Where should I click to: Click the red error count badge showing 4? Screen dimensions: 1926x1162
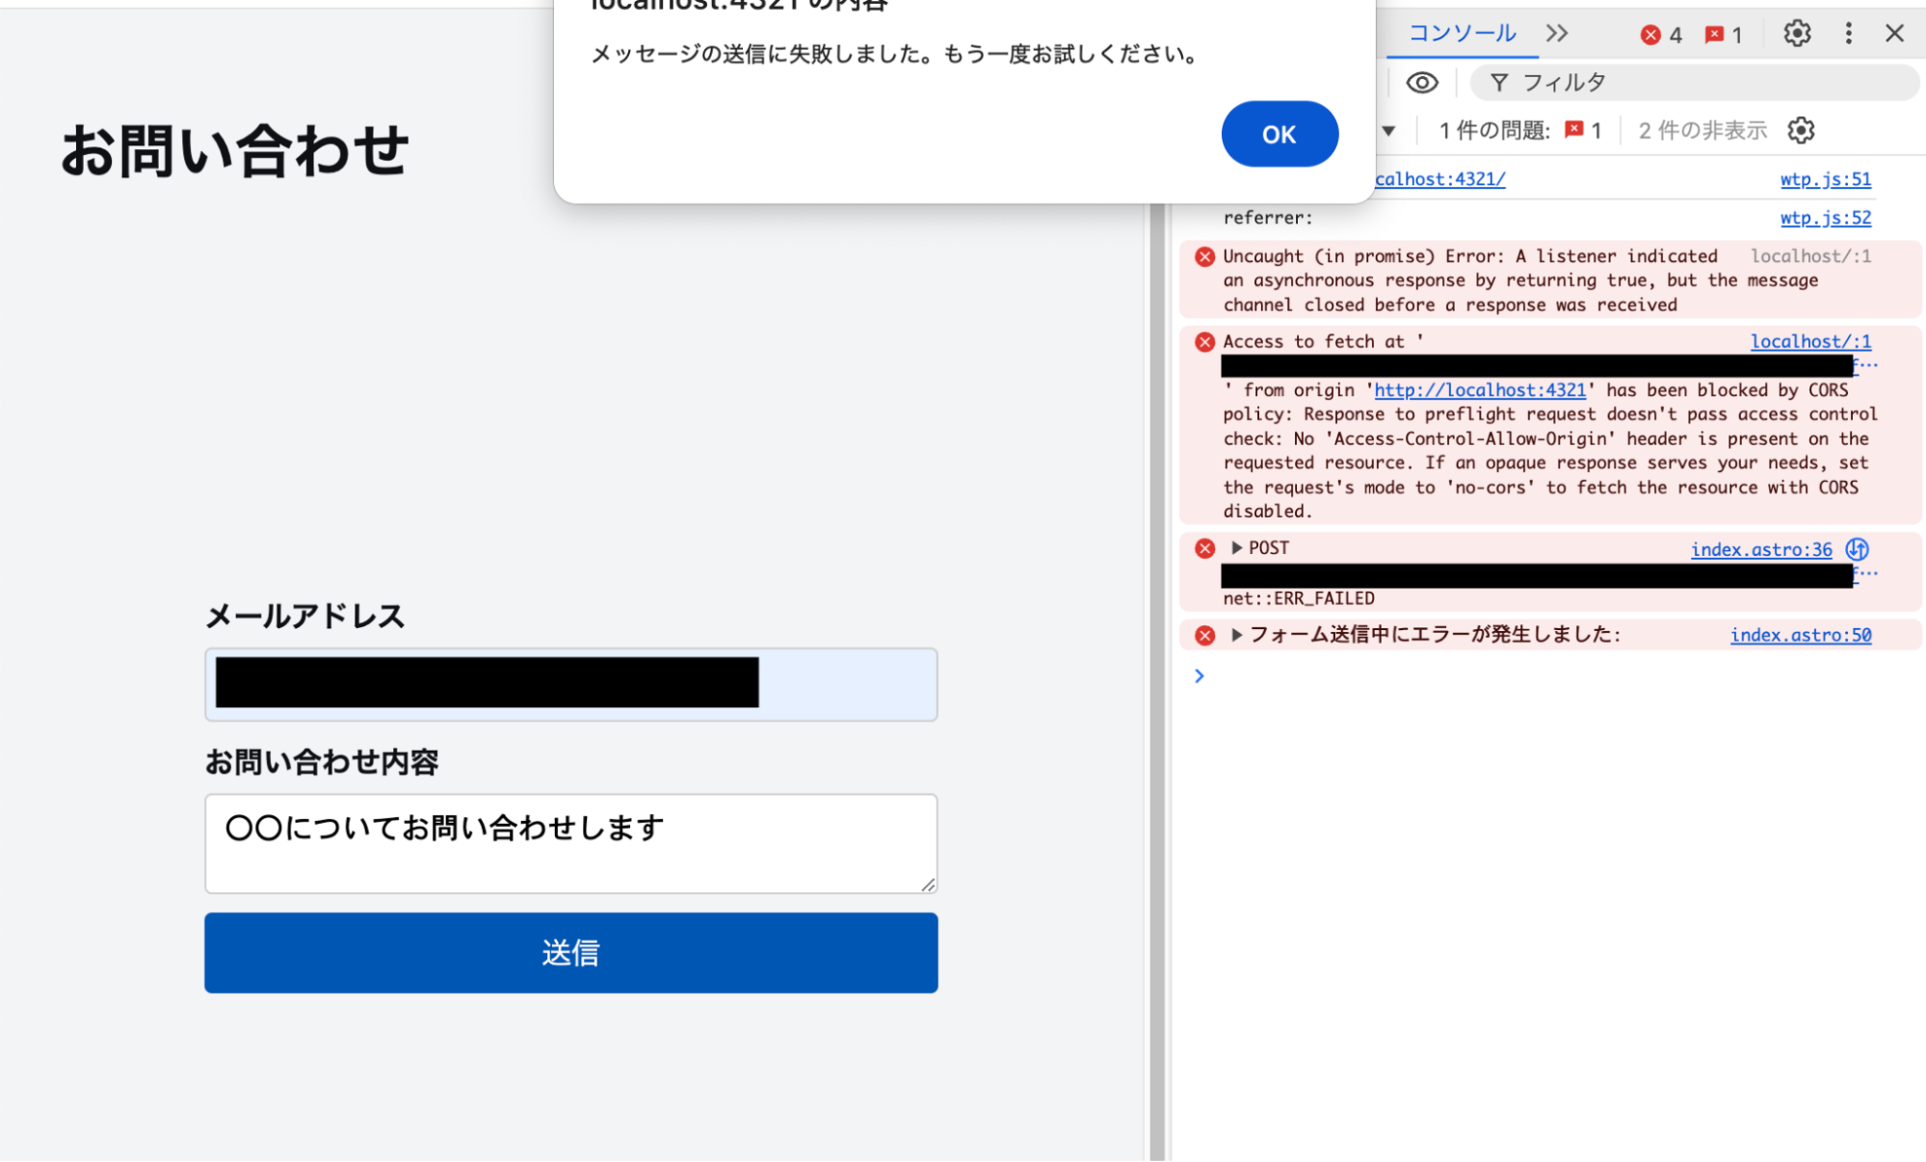(x=1661, y=36)
